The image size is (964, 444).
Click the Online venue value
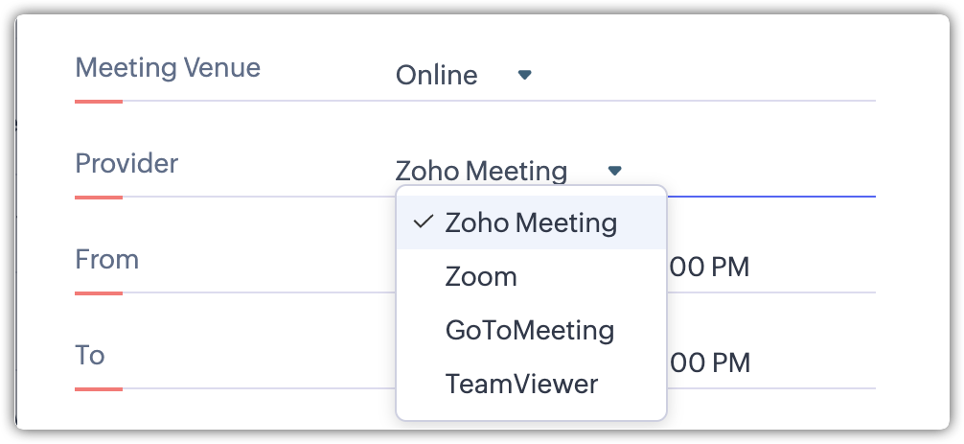click(x=436, y=75)
